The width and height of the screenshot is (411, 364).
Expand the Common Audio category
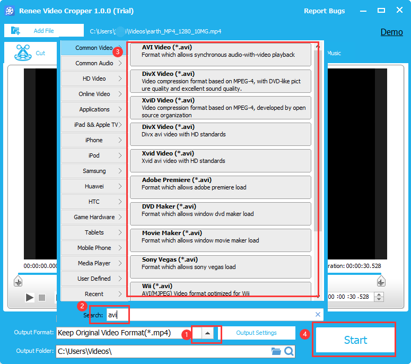[x=94, y=63]
